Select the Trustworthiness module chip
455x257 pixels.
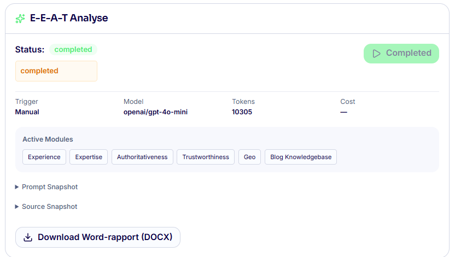click(206, 157)
